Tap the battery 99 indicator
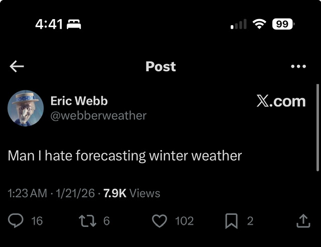 click(x=283, y=24)
